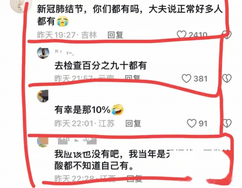Viewport: 242px width, 188px height.
Task: Select the comment text 去检查百分之九十都有
Action: (x=100, y=66)
